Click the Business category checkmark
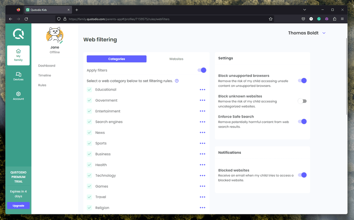354x220 pixels. (x=90, y=154)
